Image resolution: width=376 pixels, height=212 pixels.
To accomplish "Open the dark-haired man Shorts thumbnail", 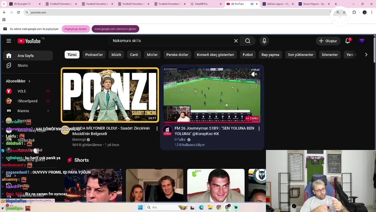I will click(216, 185).
